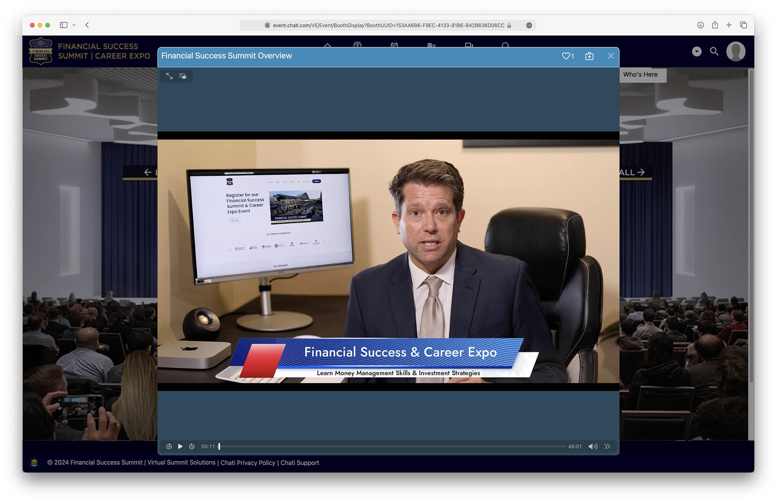
Task: Click Virtual Summit Solutions footer link
Action: [181, 463]
